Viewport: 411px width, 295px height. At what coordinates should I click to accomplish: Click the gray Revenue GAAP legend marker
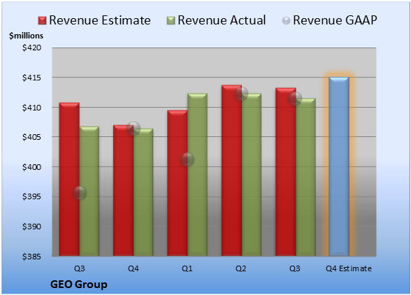coord(287,20)
